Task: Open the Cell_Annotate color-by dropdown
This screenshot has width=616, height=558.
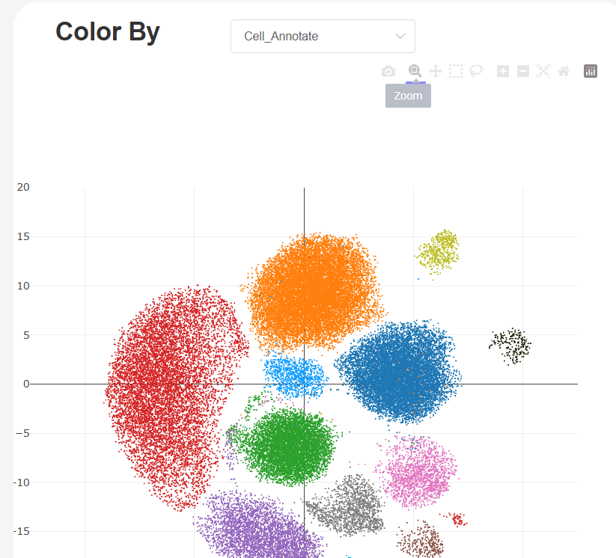Action: pyautogui.click(x=323, y=36)
